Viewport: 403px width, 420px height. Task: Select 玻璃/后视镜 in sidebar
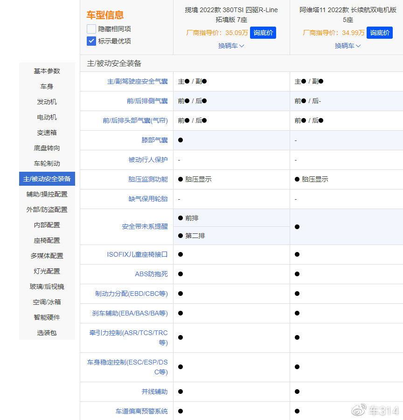[47, 287]
